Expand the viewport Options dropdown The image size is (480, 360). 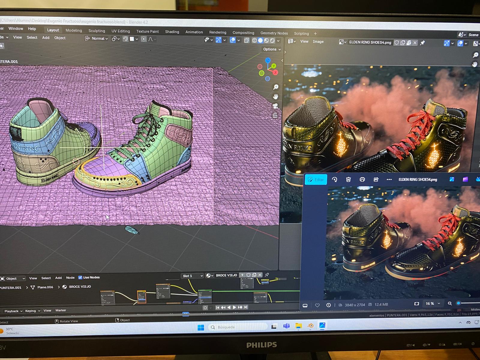coord(272,49)
